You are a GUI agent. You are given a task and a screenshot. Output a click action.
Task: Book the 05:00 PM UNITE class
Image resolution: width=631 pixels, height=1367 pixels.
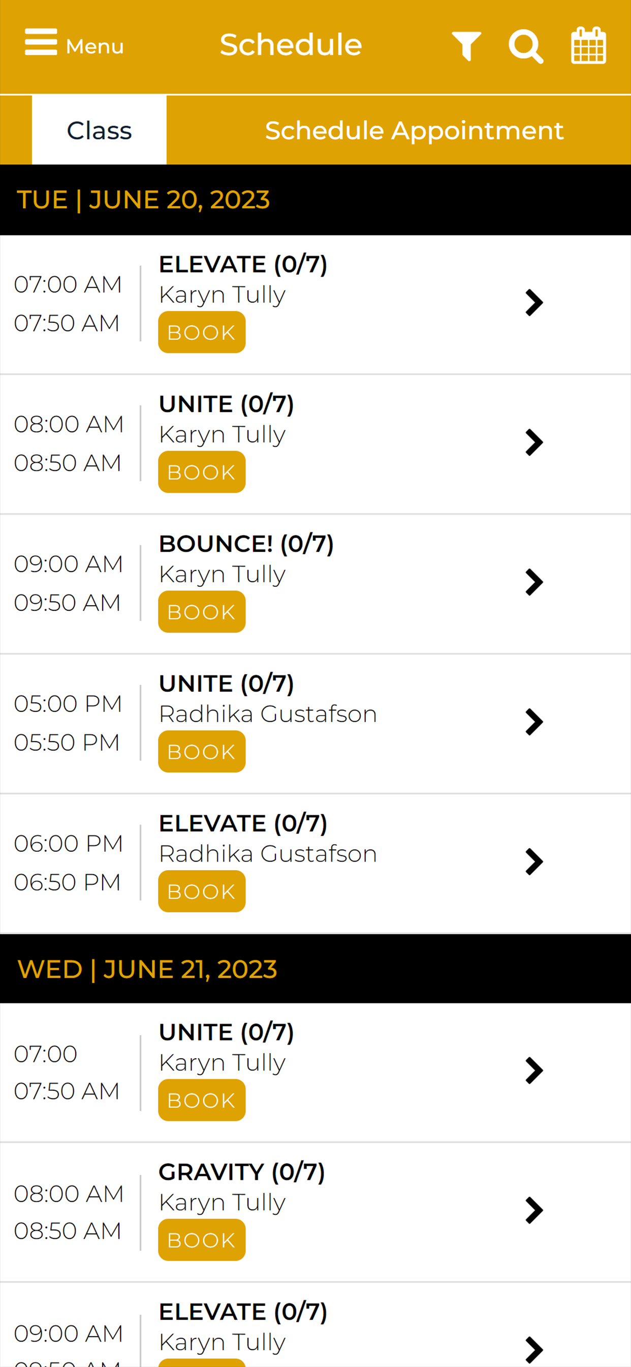tap(202, 752)
